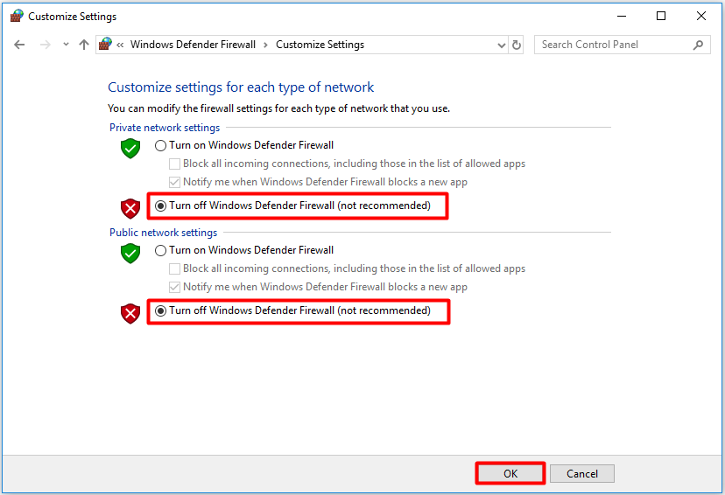Open the Recent locations dropdown arrow
725x495 pixels.
[65, 45]
